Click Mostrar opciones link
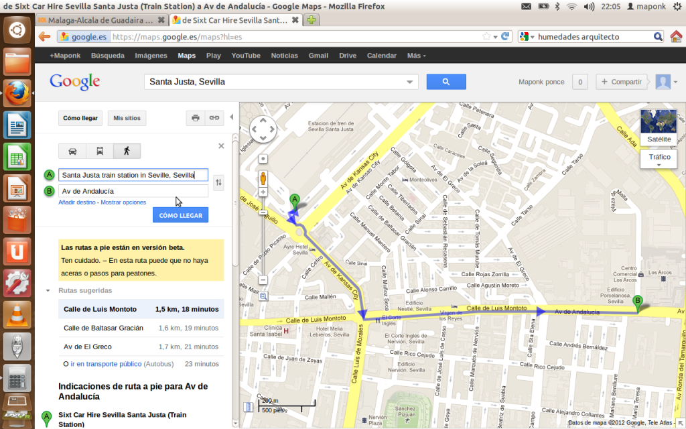686x429 pixels. (x=123, y=202)
